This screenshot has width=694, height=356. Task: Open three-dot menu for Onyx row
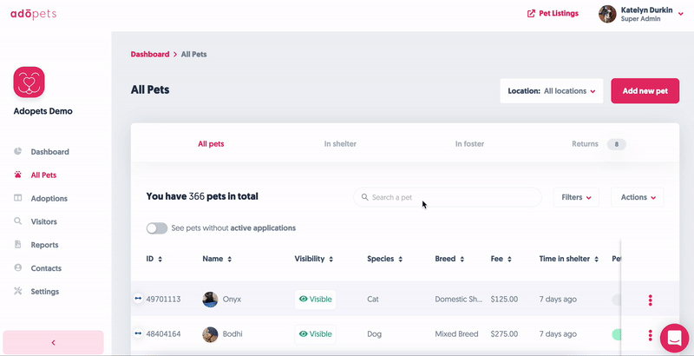650,300
